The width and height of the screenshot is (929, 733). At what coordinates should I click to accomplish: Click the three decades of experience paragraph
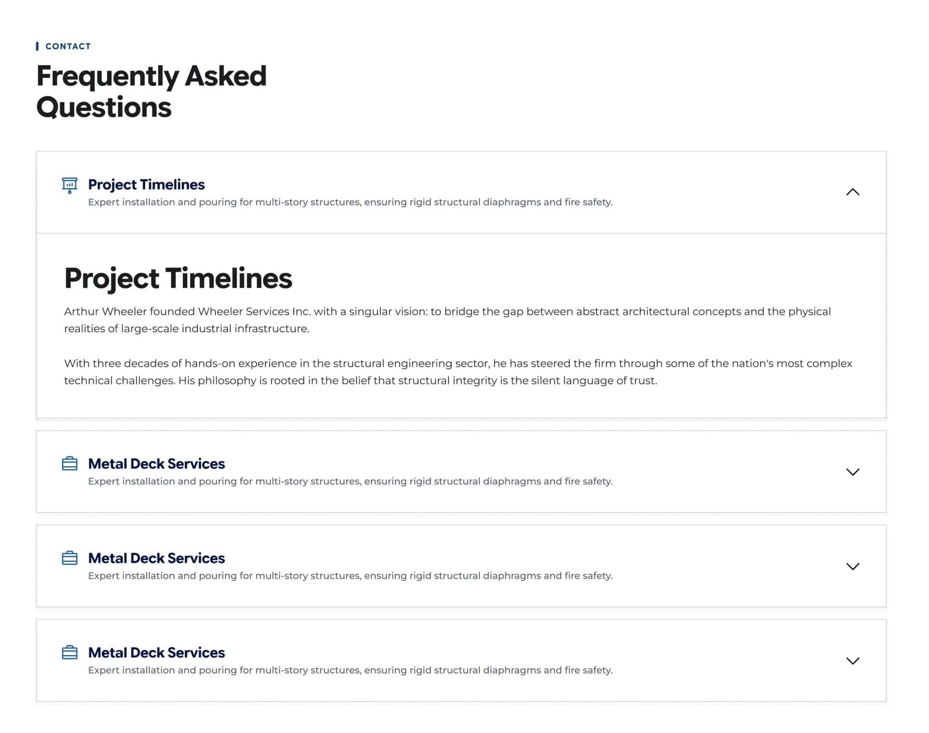pos(458,371)
